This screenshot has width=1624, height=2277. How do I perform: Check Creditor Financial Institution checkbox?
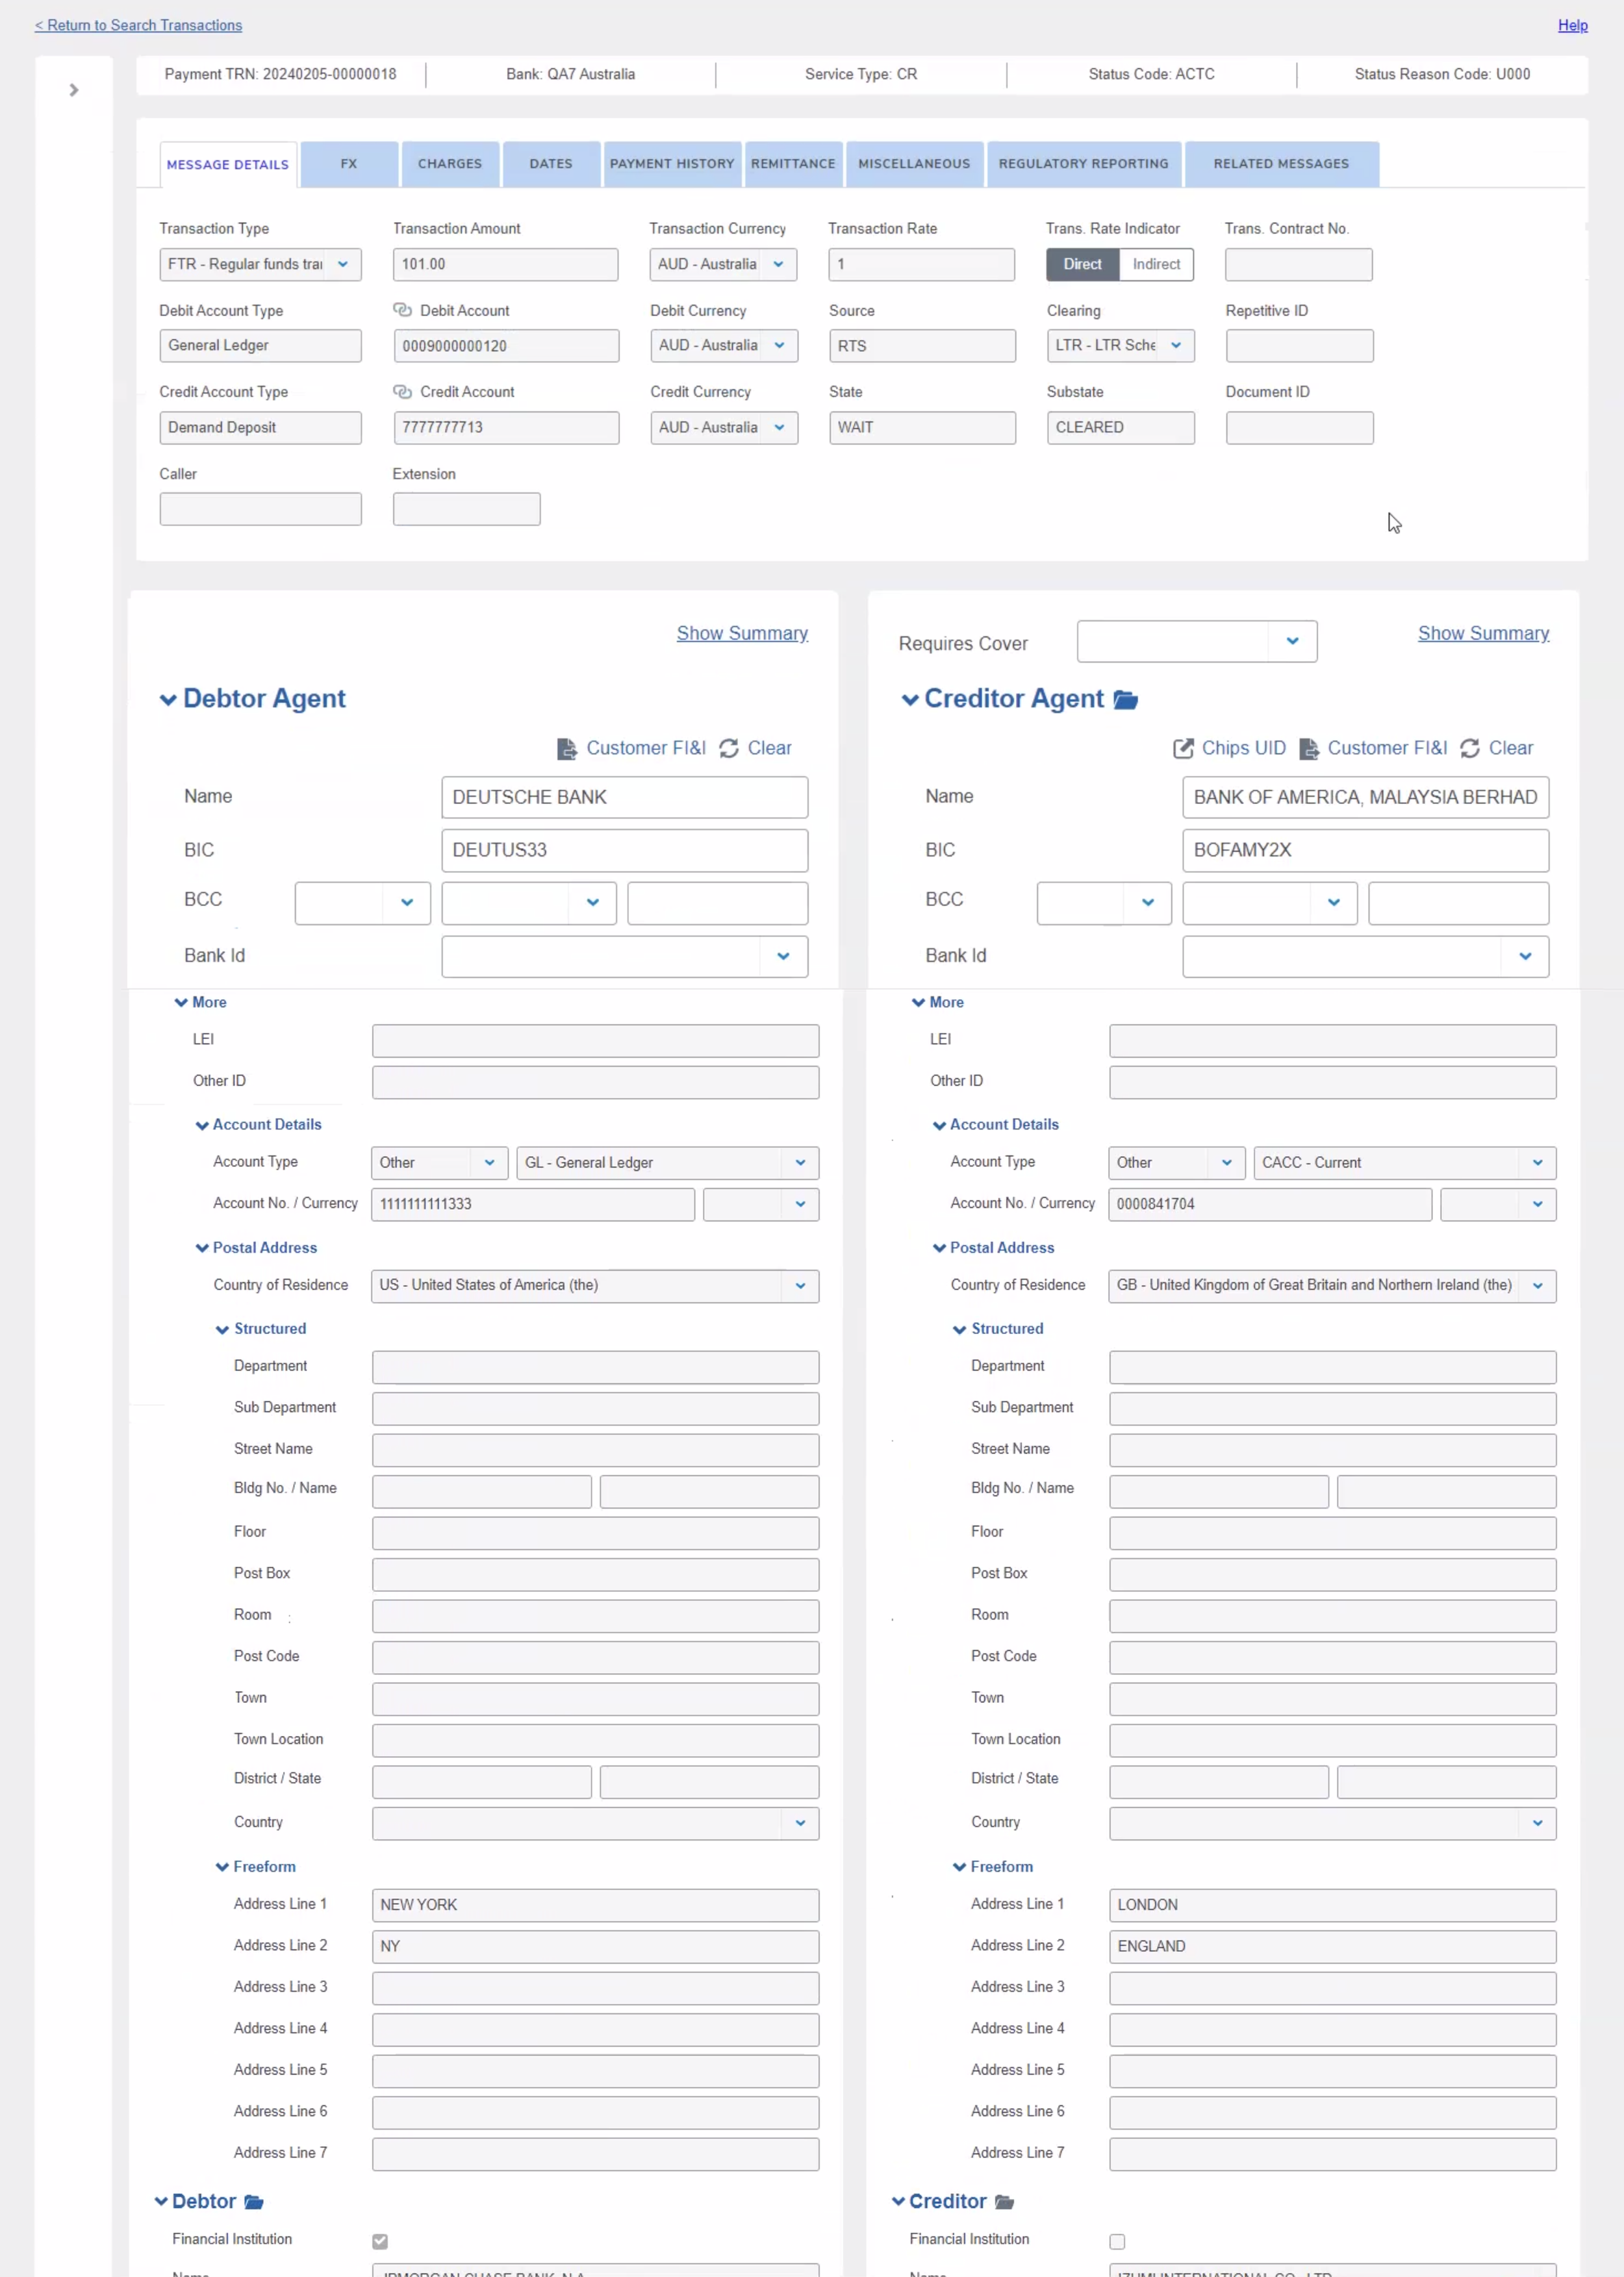[1117, 2241]
